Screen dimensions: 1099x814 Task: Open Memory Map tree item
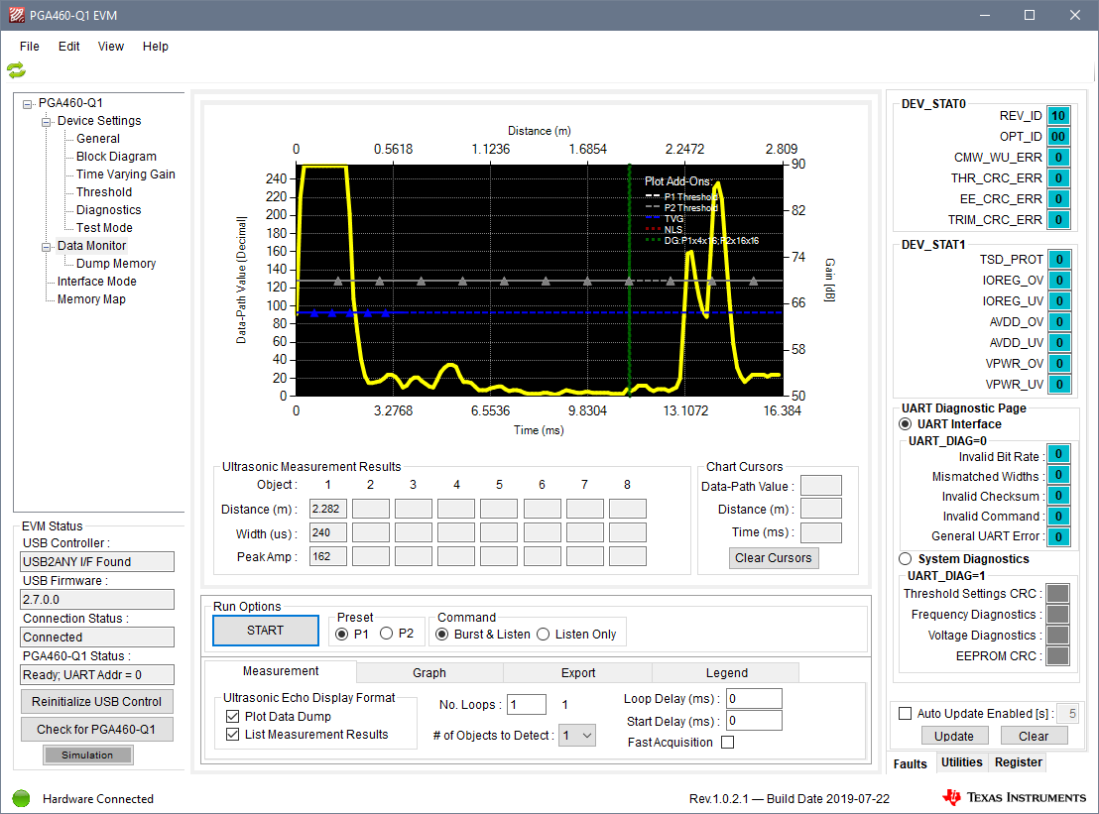pyautogui.click(x=92, y=299)
